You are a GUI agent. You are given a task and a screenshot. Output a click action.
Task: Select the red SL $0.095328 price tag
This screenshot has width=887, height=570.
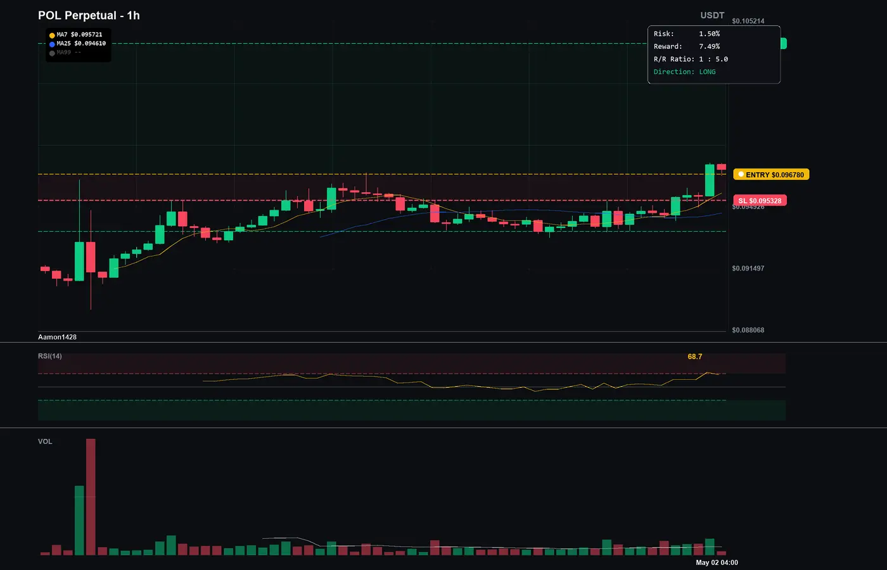point(760,201)
